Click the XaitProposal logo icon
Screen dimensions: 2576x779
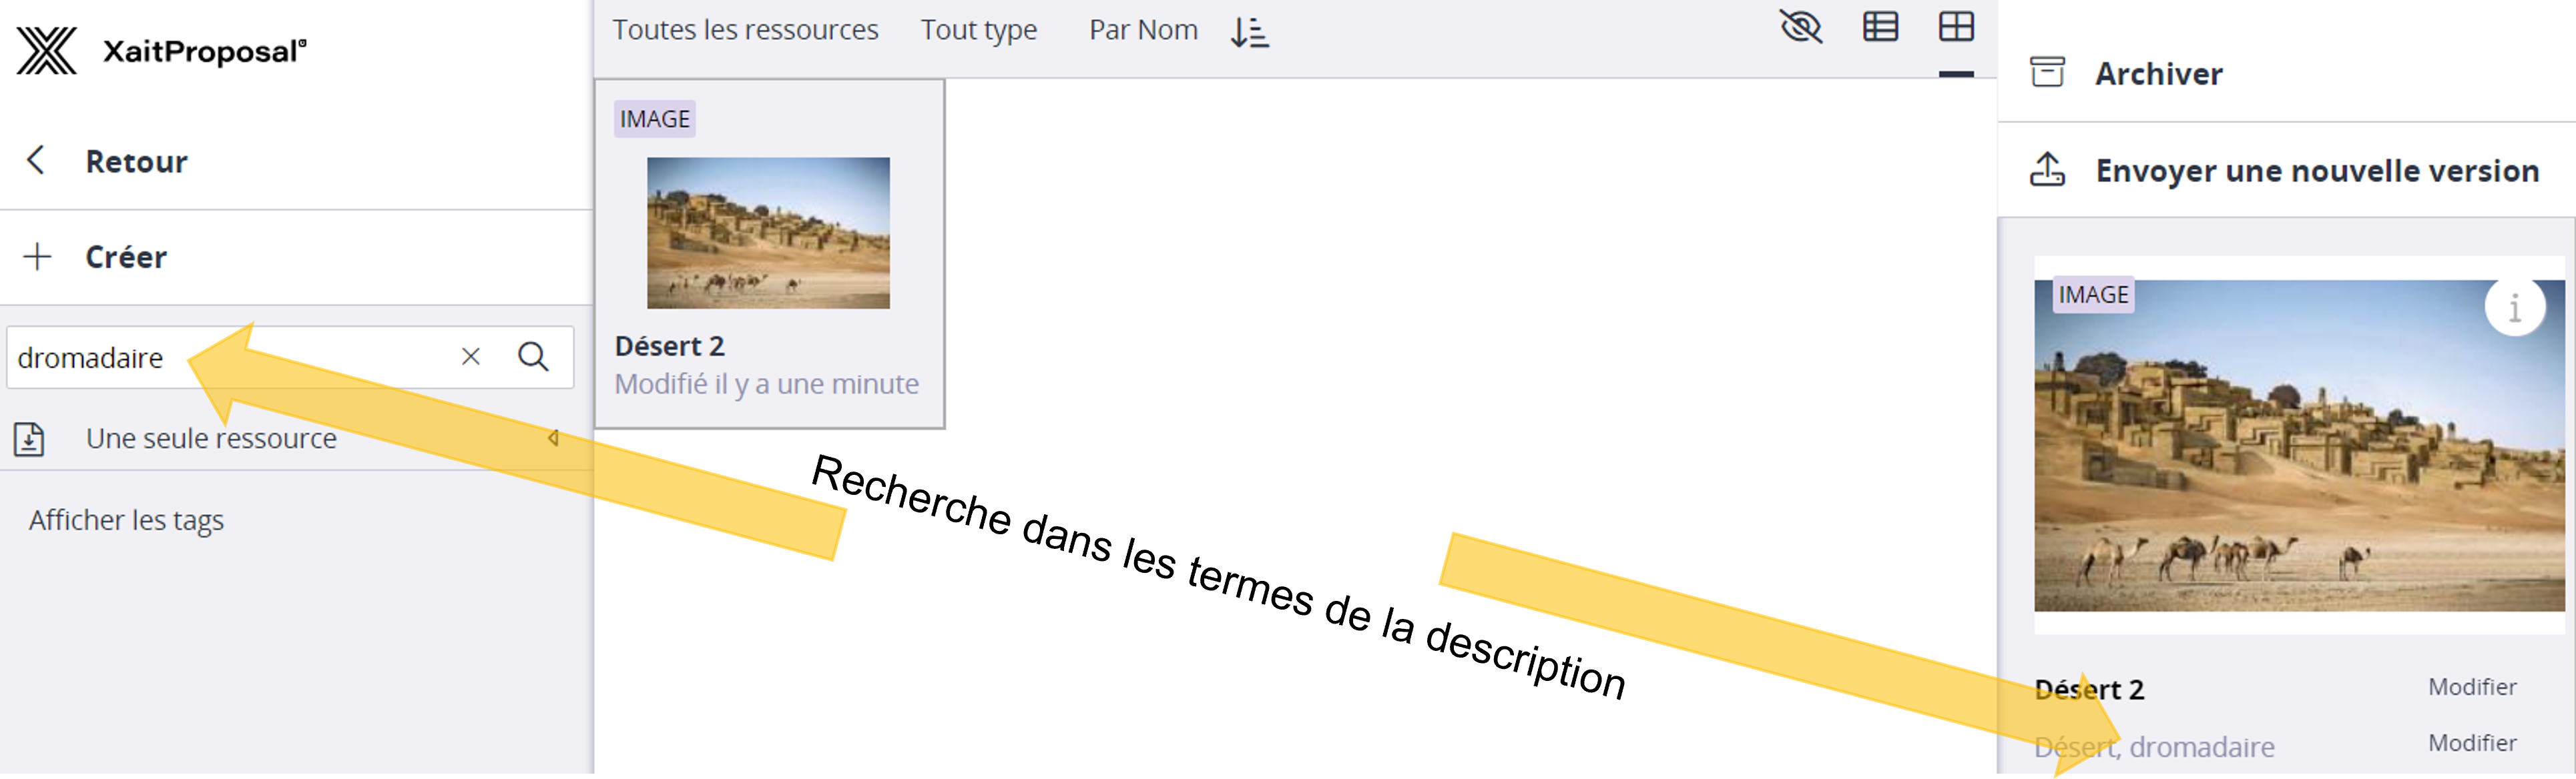tap(46, 51)
